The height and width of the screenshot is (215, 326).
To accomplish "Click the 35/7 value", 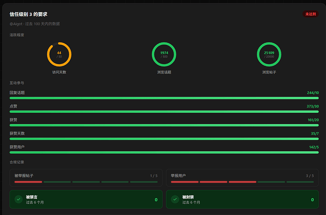I will click(315, 134).
